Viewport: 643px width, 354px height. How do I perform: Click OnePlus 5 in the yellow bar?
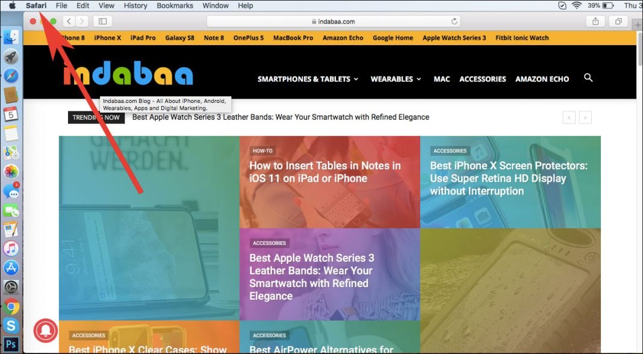[x=249, y=38]
